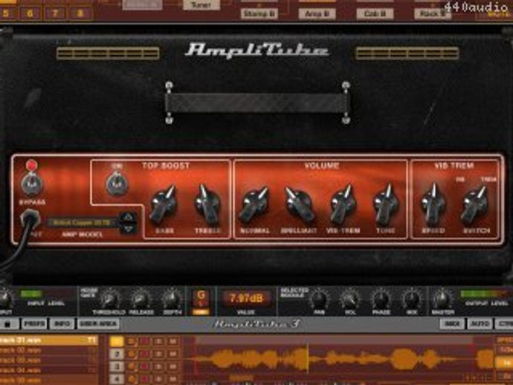The image size is (513, 385).
Task: Click the Top Boost TREBLE knob
Action: pos(207,204)
